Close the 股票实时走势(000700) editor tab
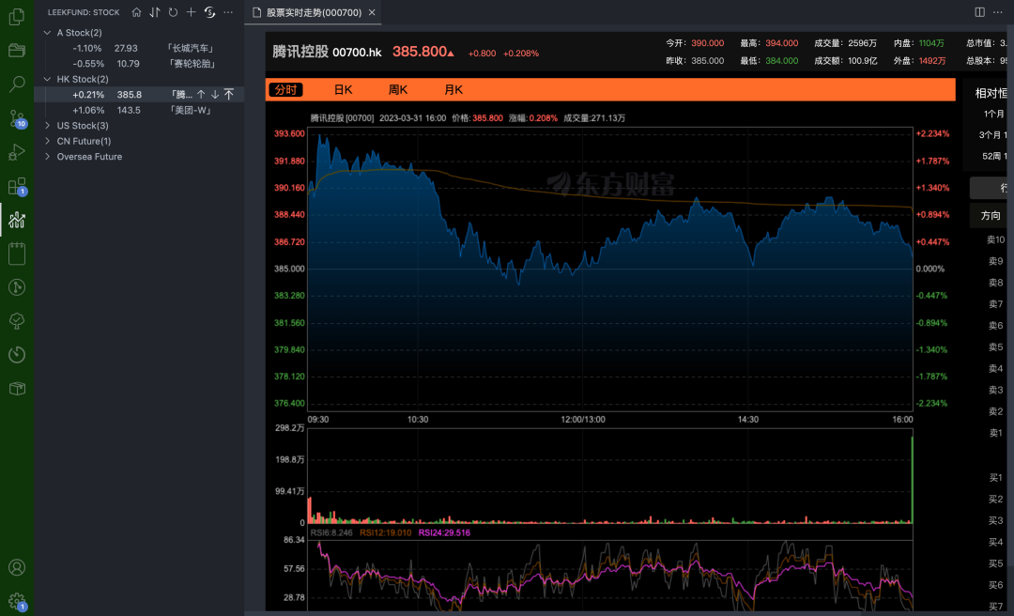 (x=372, y=12)
